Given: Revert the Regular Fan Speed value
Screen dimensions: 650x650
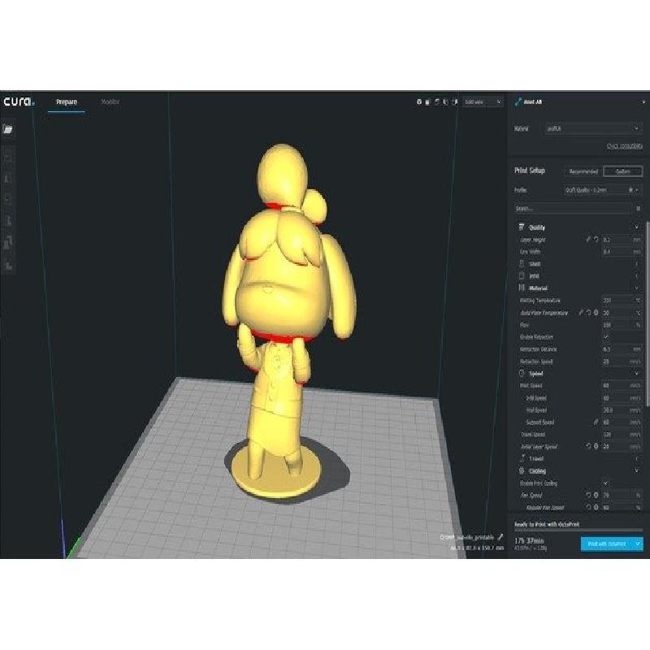Looking at the screenshot, I should [x=588, y=507].
